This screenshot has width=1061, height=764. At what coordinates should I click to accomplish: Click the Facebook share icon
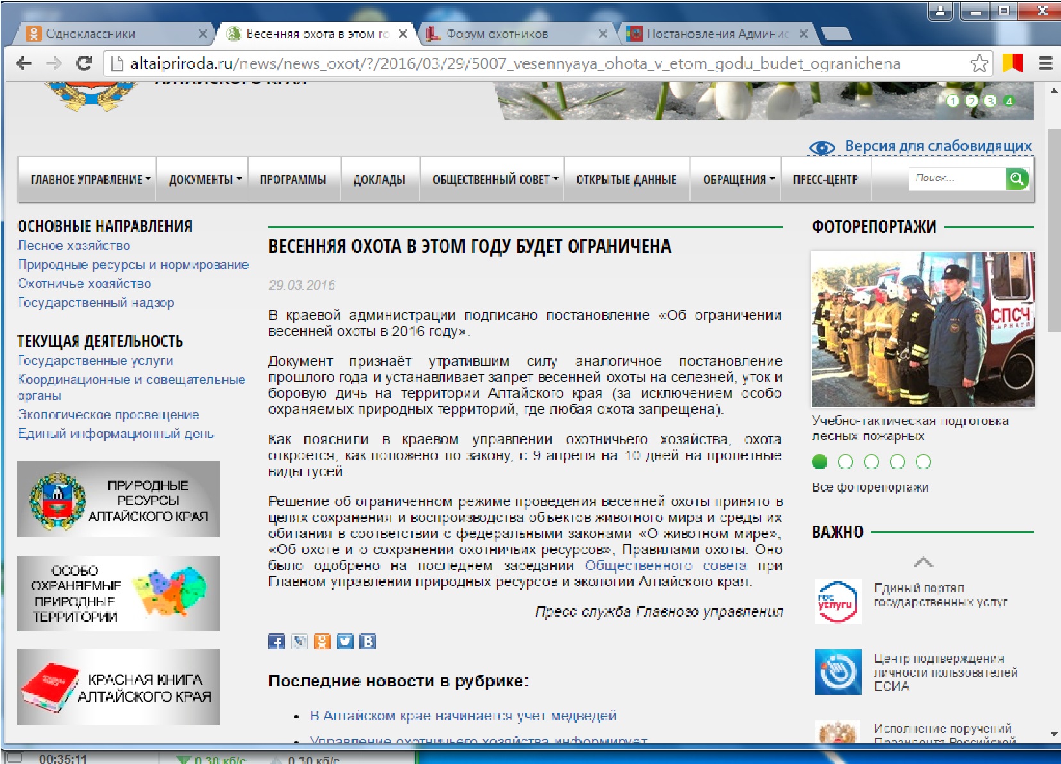[x=276, y=642]
